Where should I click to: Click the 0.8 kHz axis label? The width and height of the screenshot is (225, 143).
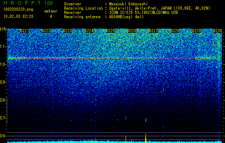(x=3, y=100)
